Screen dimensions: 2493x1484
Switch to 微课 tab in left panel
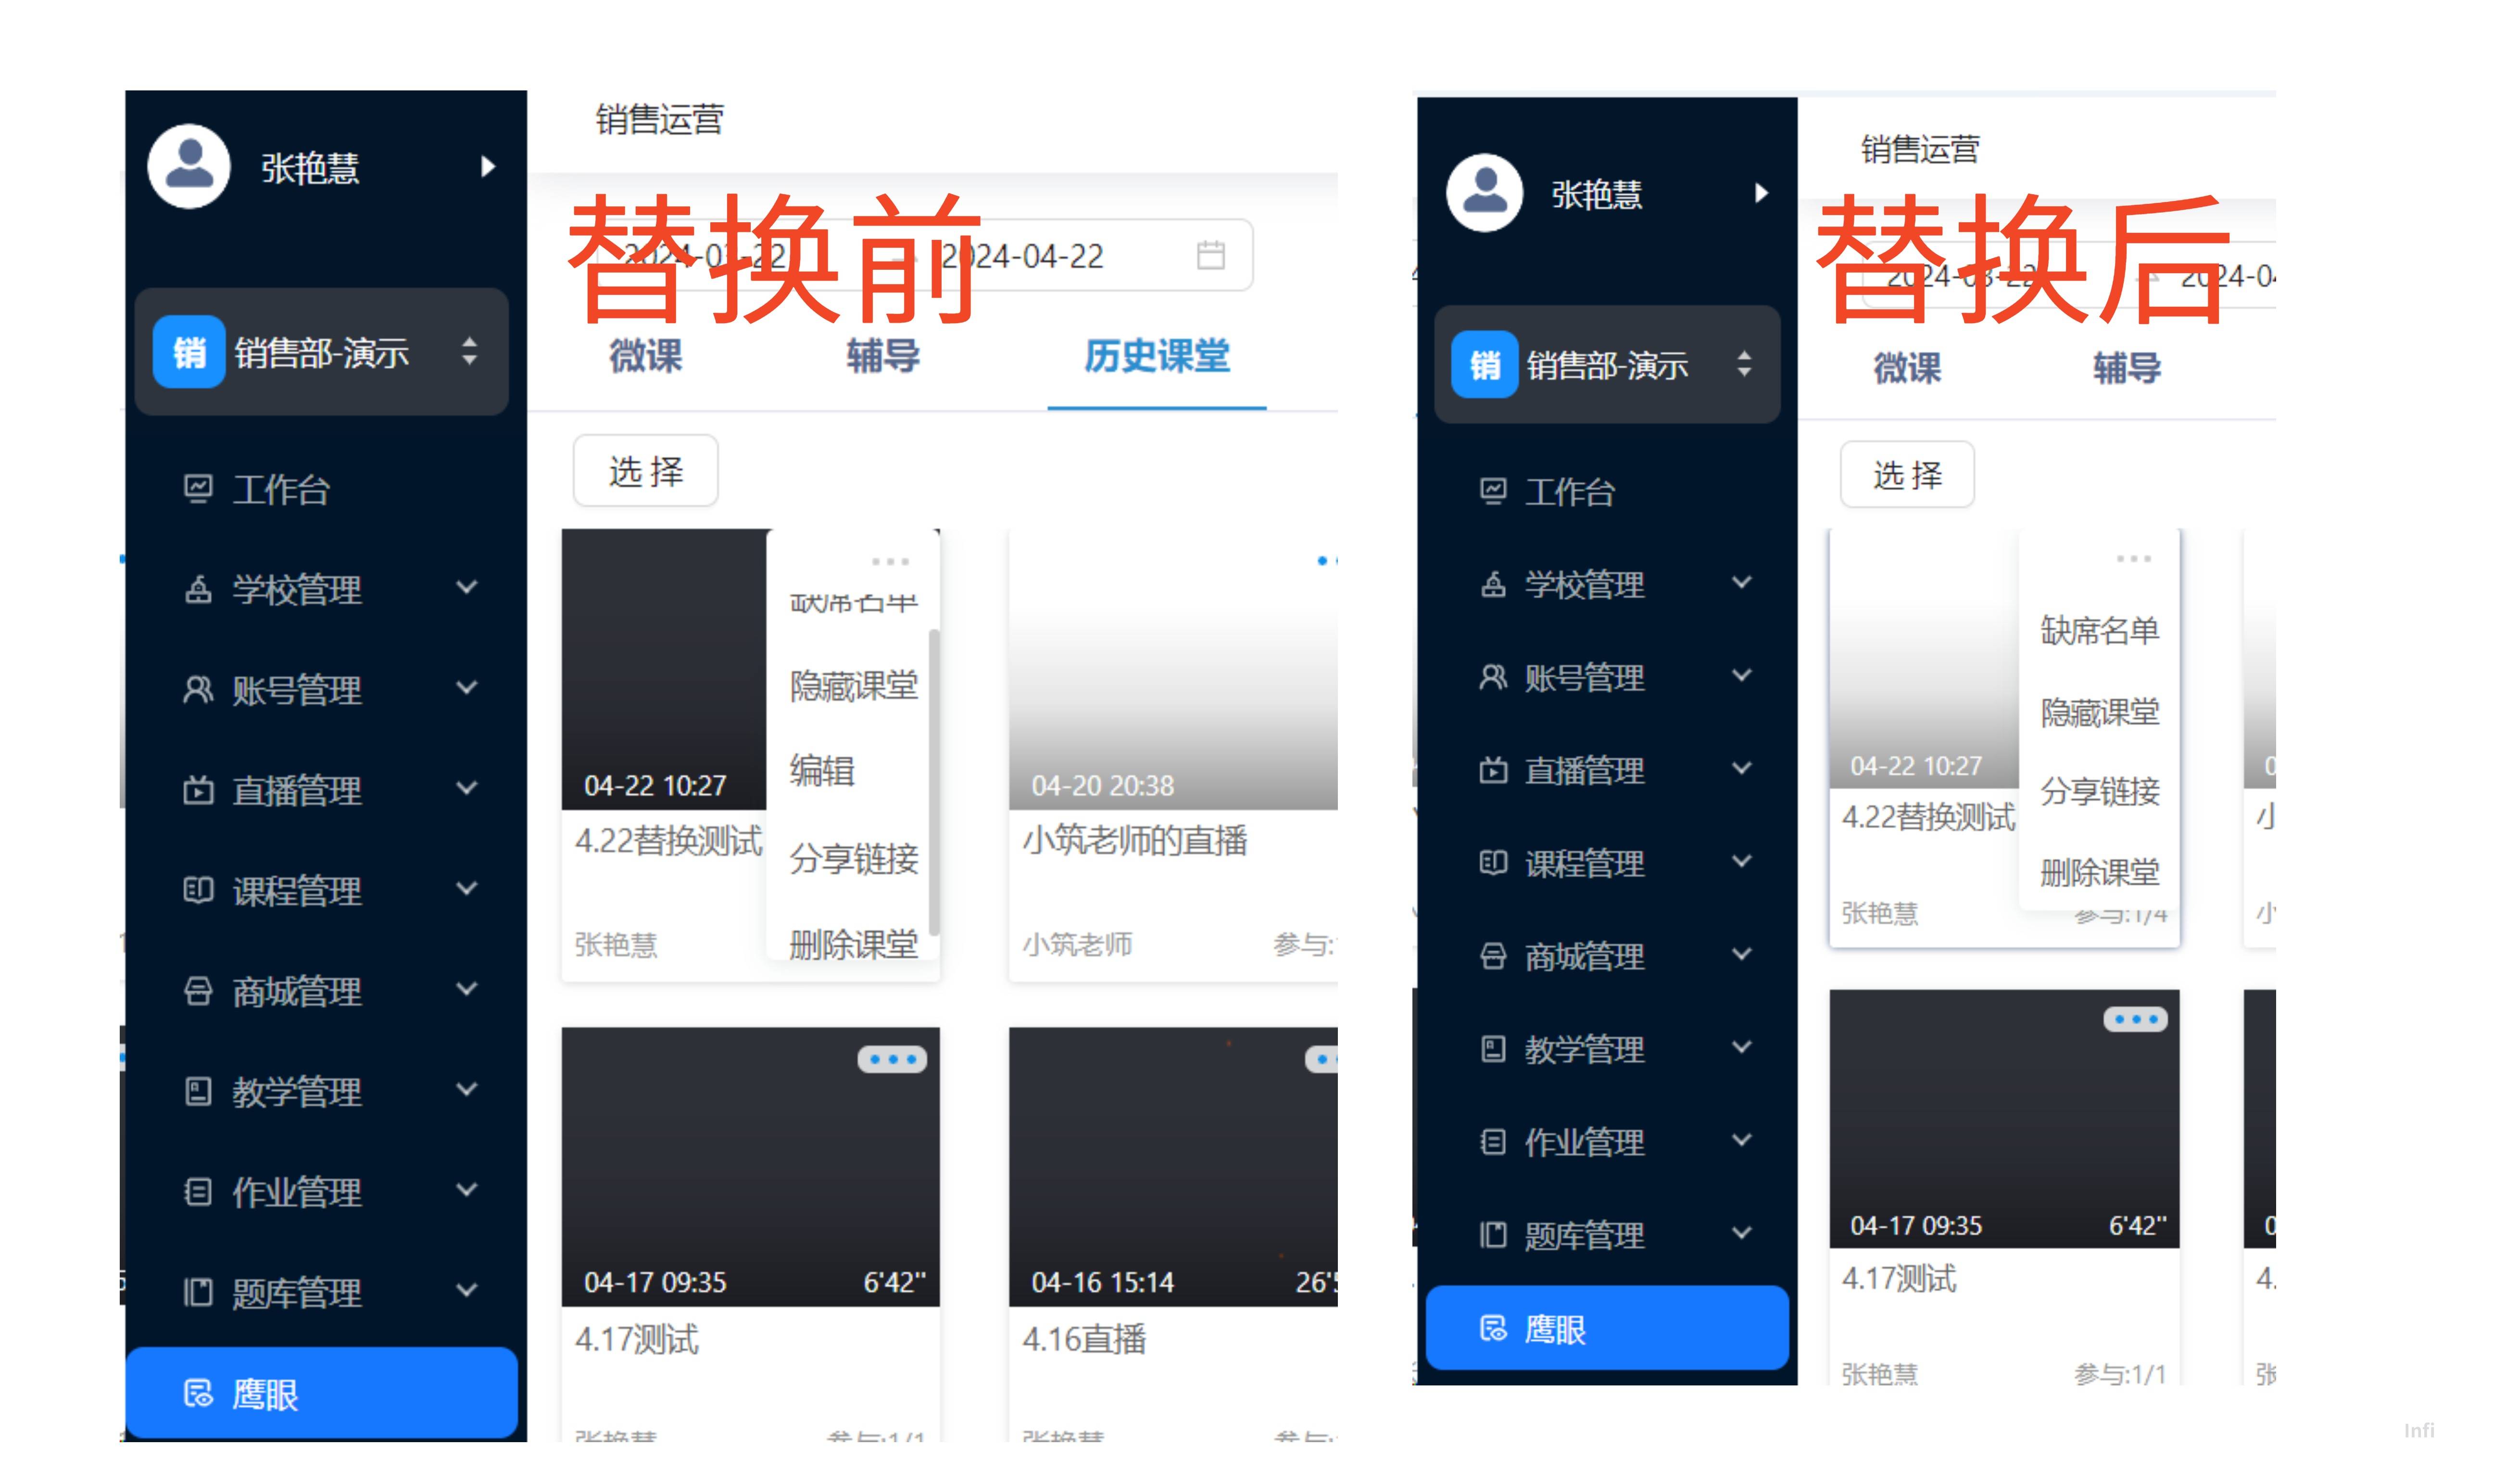coord(645,356)
